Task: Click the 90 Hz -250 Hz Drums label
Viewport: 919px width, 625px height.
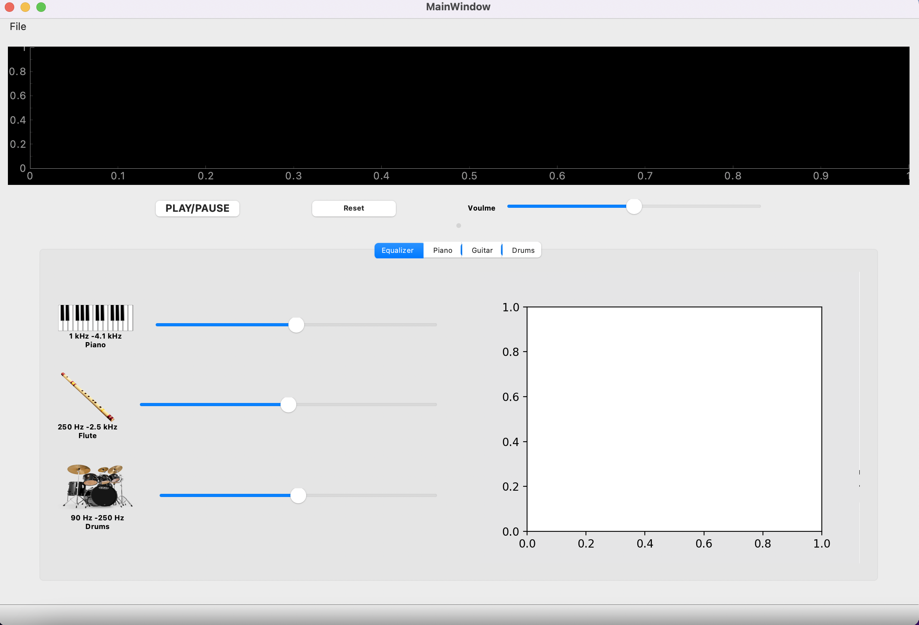Action: click(x=97, y=522)
